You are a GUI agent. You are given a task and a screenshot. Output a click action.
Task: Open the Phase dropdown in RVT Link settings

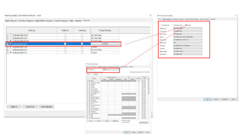187,37
